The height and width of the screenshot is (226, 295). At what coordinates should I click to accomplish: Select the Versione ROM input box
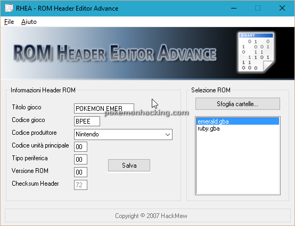pyautogui.click(x=80, y=172)
